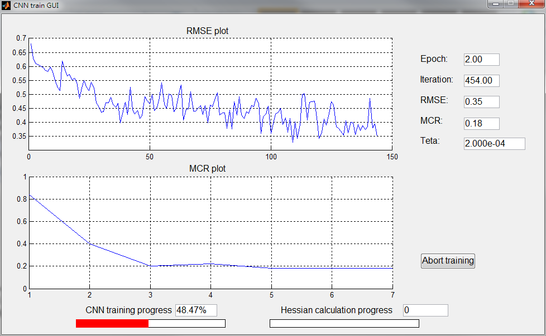Click the Teta field showing 2.000e-04

[x=495, y=144]
